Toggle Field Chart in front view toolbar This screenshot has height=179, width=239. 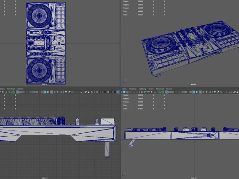[30, 92]
